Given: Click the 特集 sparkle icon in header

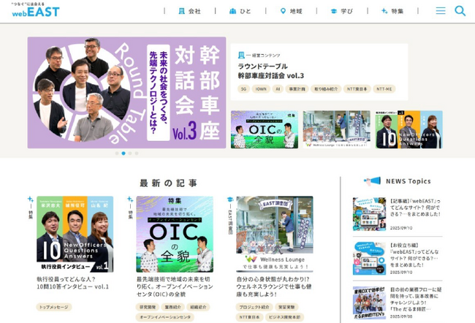Looking at the screenshot, I should click(x=384, y=11).
